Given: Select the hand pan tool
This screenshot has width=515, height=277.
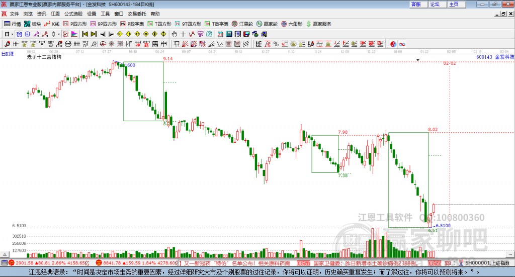Looking at the screenshot, I should pos(175,34).
